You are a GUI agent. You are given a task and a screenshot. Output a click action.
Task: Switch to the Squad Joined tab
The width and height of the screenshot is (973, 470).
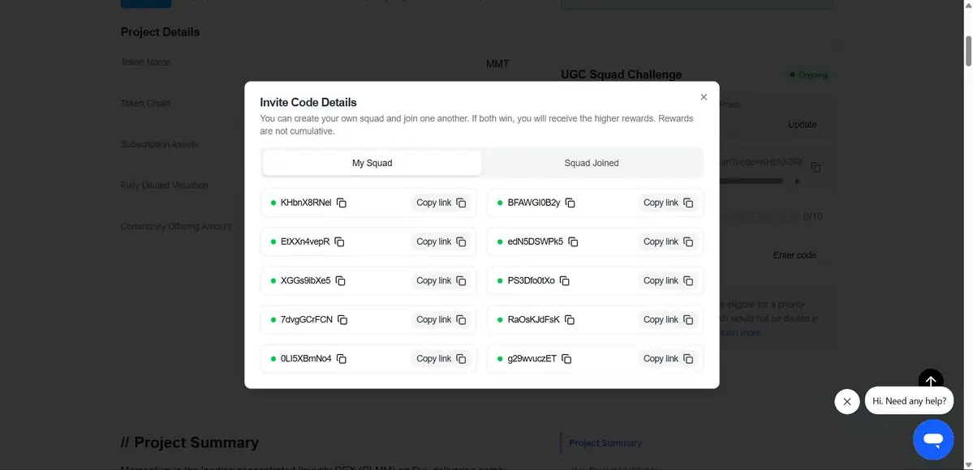[592, 163]
